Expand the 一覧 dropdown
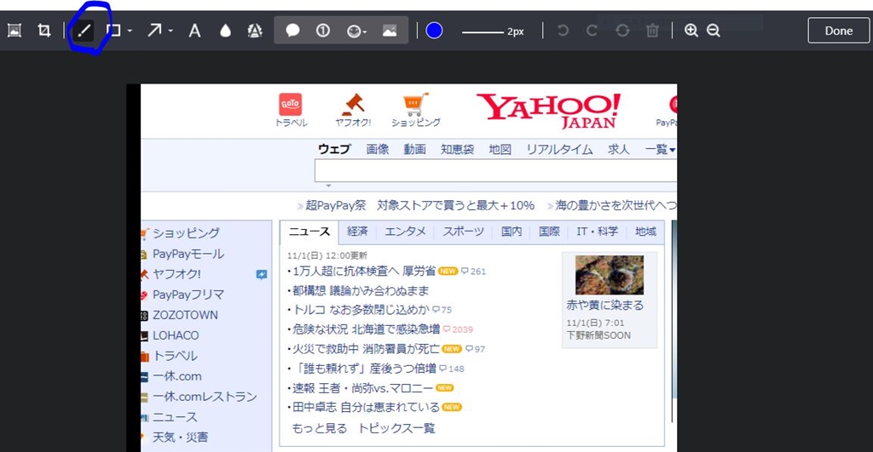873x452 pixels. (x=661, y=149)
